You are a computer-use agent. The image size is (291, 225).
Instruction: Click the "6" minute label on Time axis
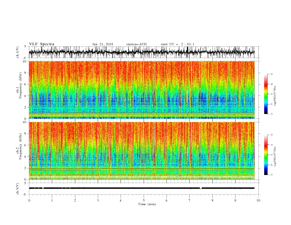click(166, 200)
